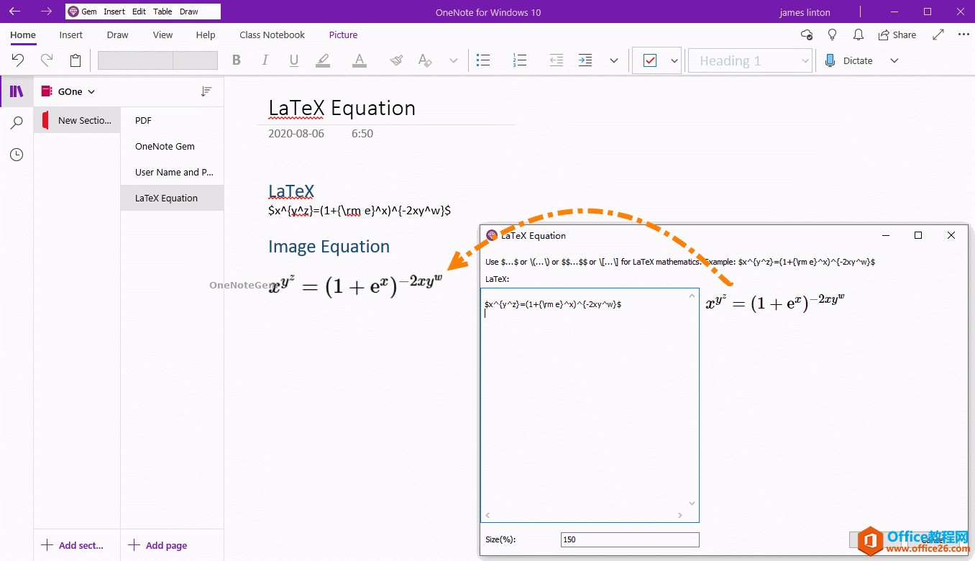Expand the Dictate options chevron
Screen dimensions: 975x561
coord(894,60)
